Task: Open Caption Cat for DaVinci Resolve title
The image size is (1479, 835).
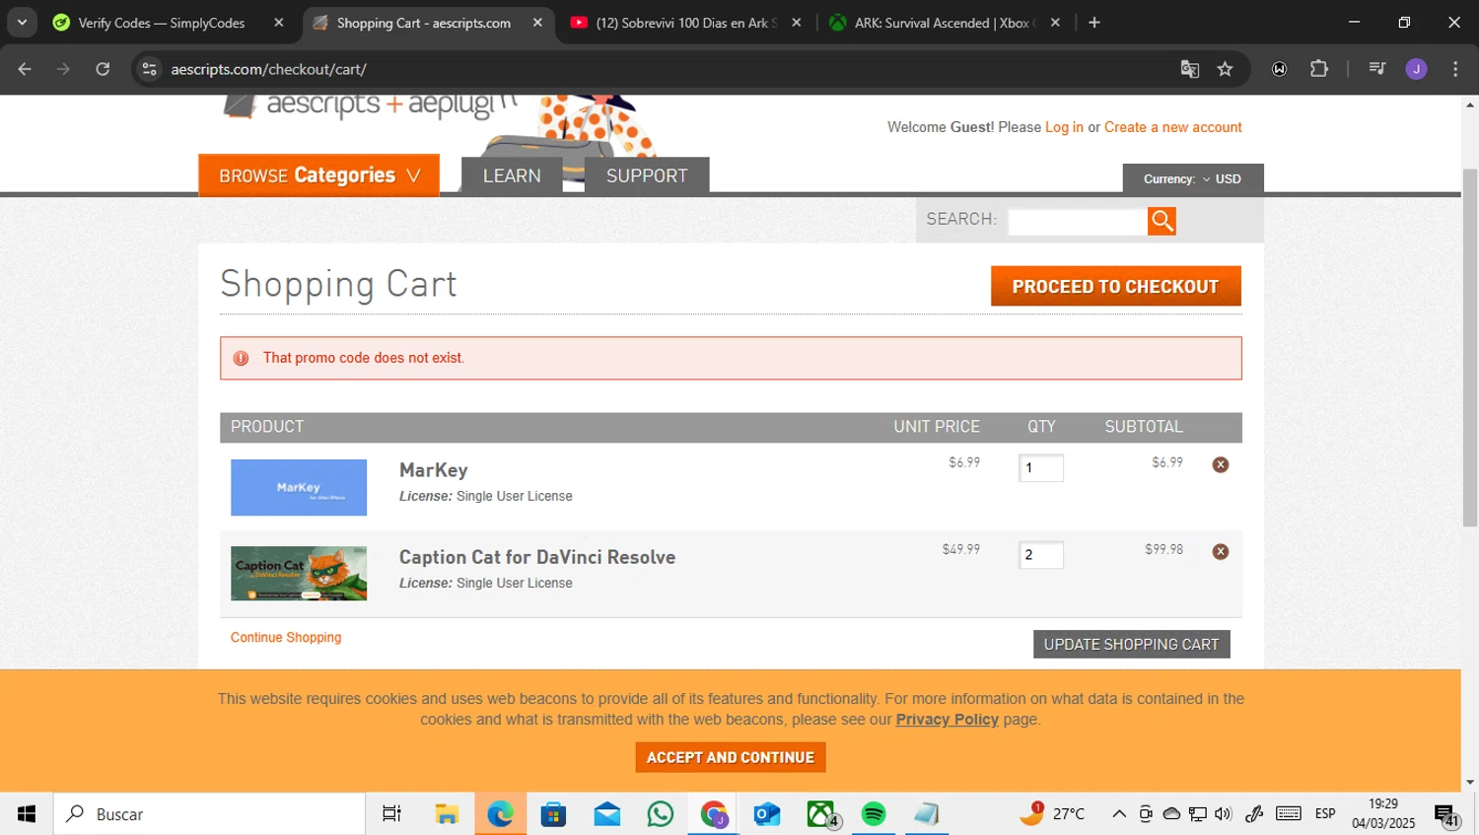Action: (537, 557)
